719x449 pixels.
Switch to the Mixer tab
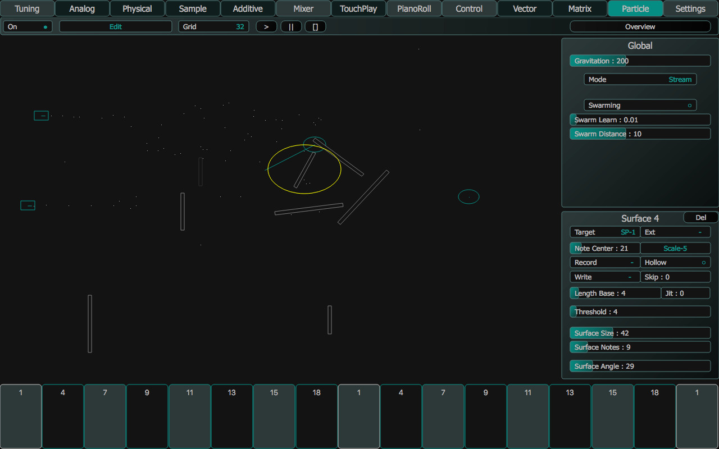pos(303,8)
